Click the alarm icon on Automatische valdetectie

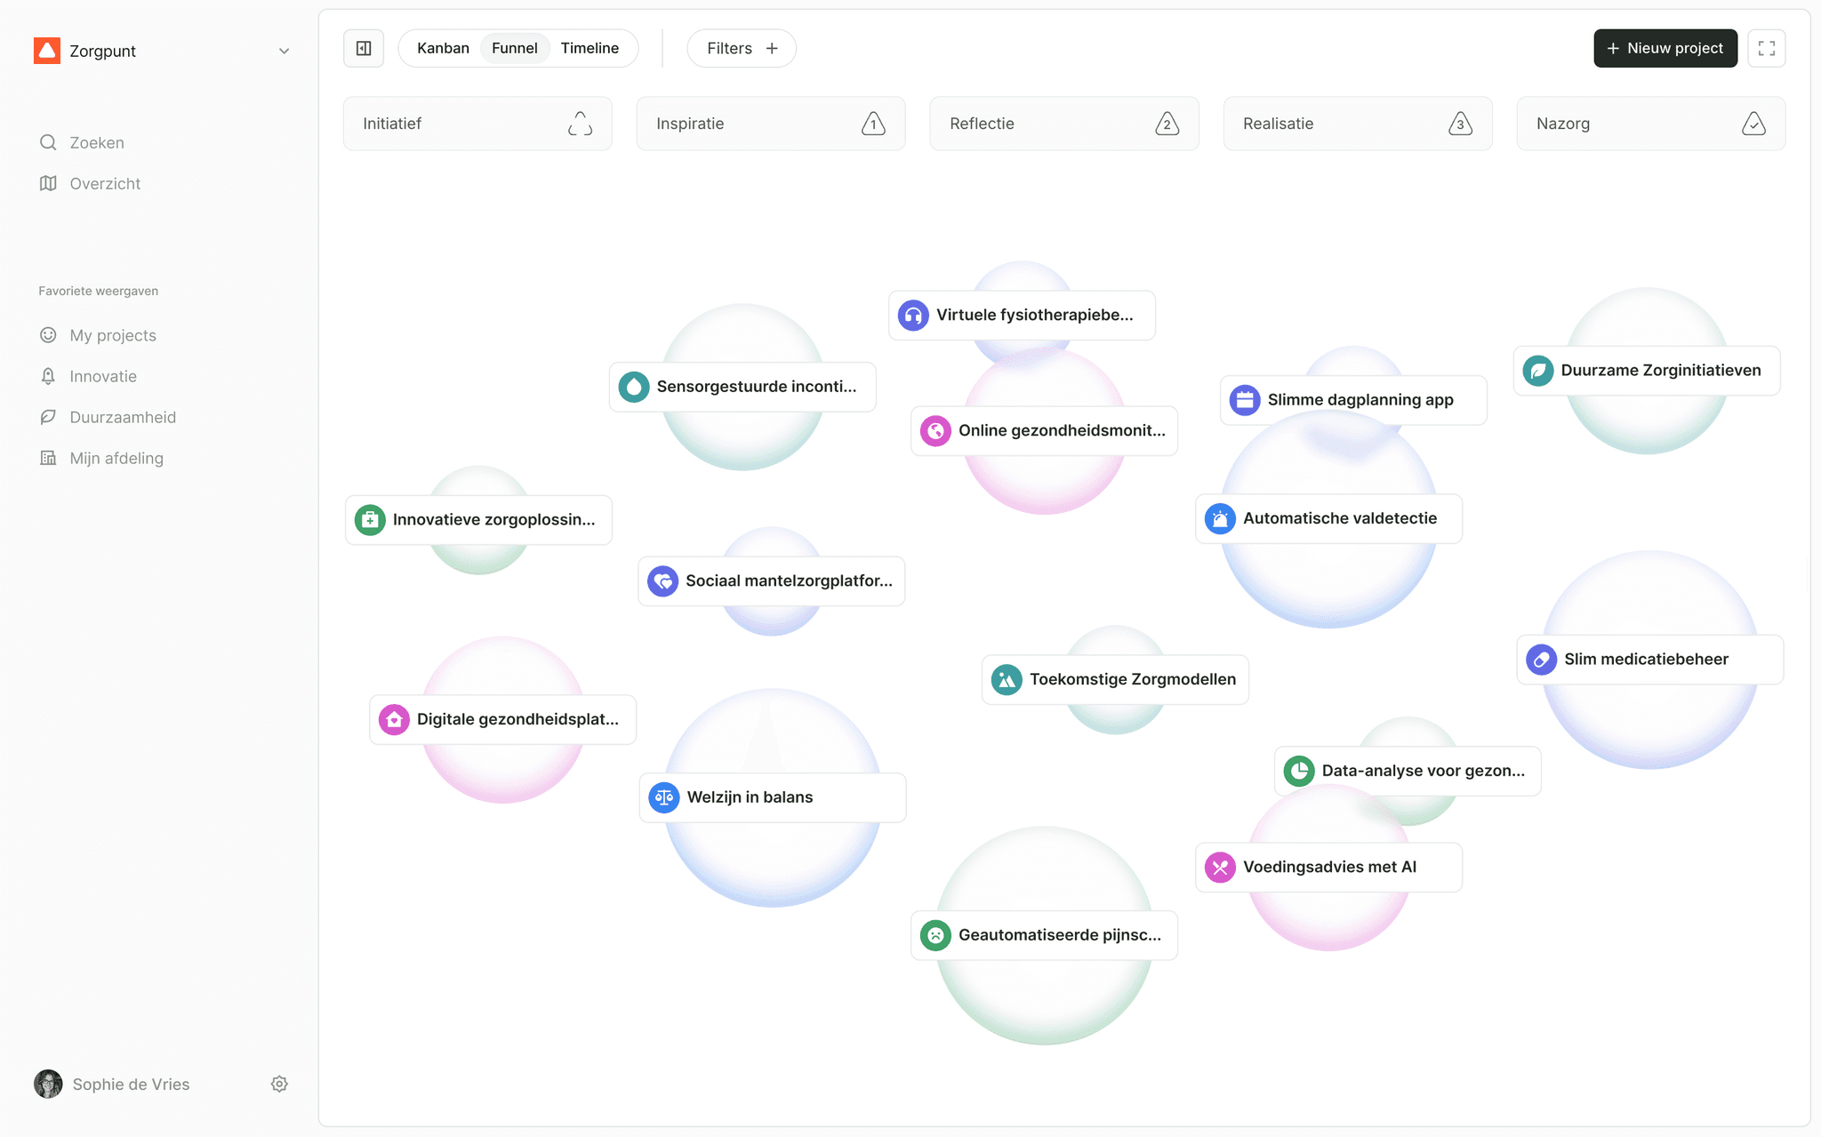point(1220,518)
